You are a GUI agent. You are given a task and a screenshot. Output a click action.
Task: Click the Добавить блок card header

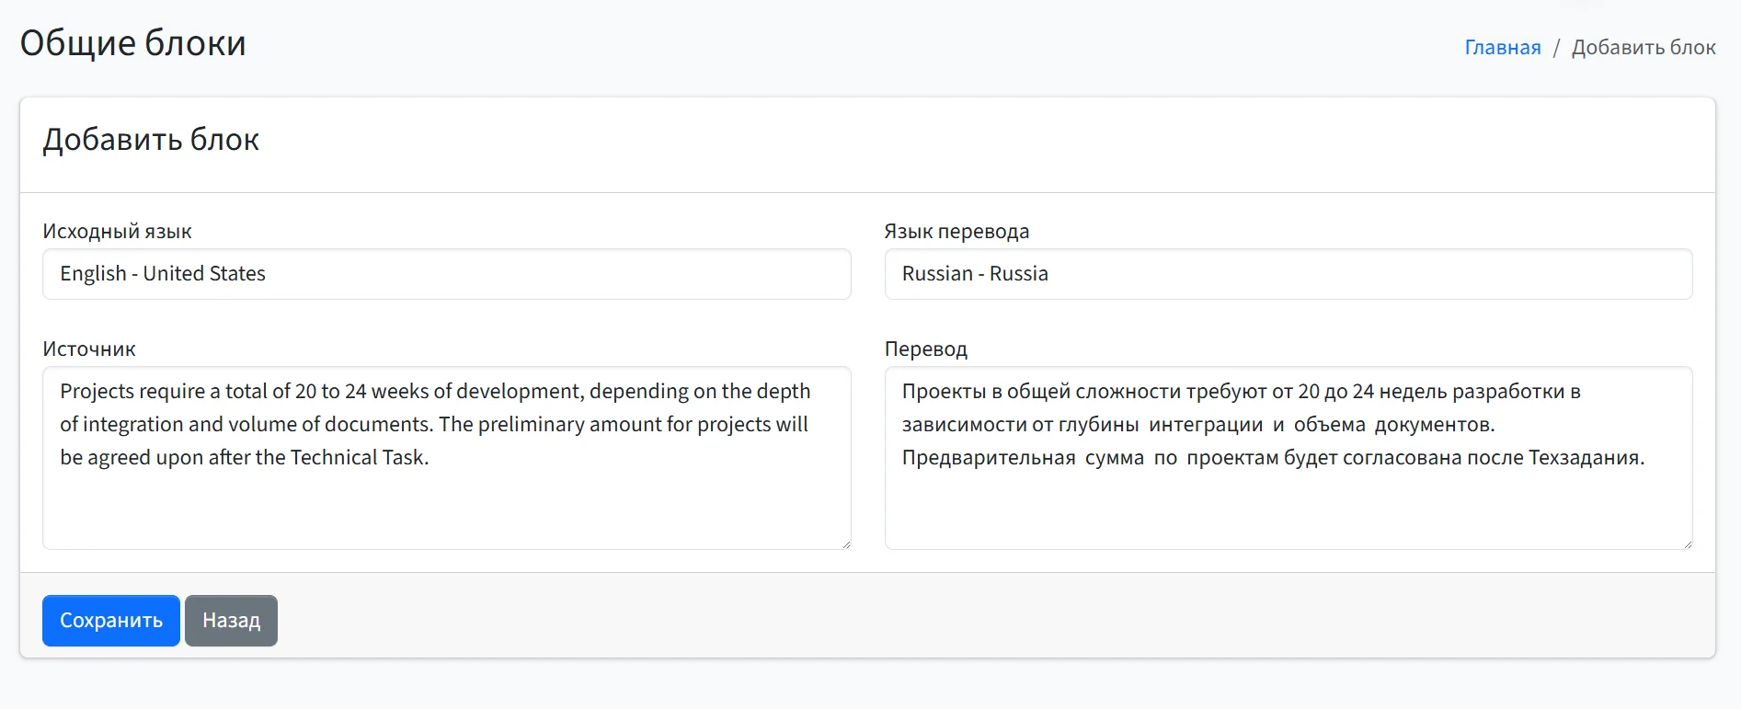pos(151,140)
